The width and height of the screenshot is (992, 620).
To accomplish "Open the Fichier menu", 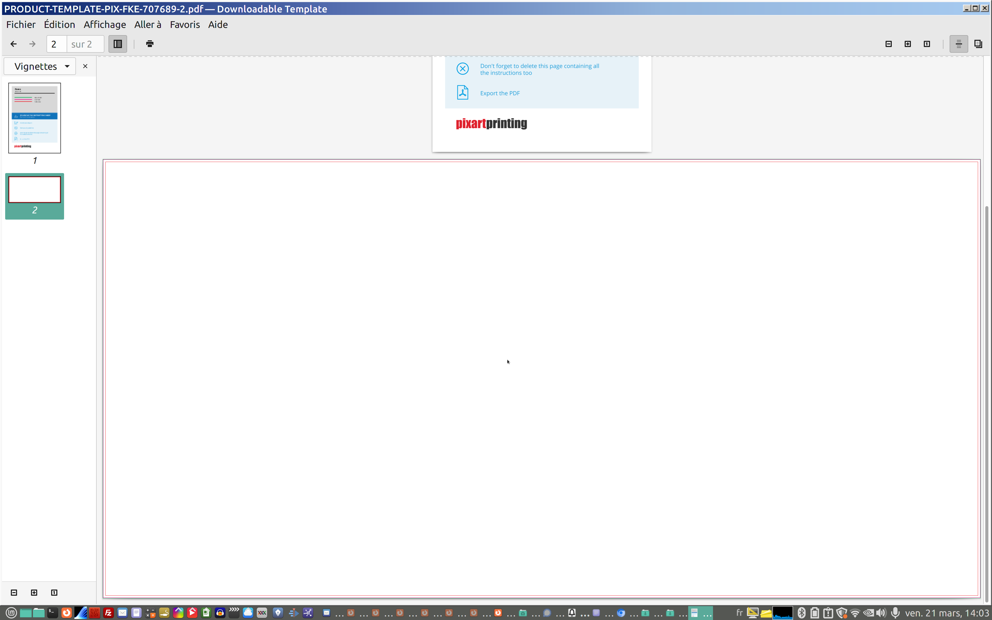I will coord(20,25).
